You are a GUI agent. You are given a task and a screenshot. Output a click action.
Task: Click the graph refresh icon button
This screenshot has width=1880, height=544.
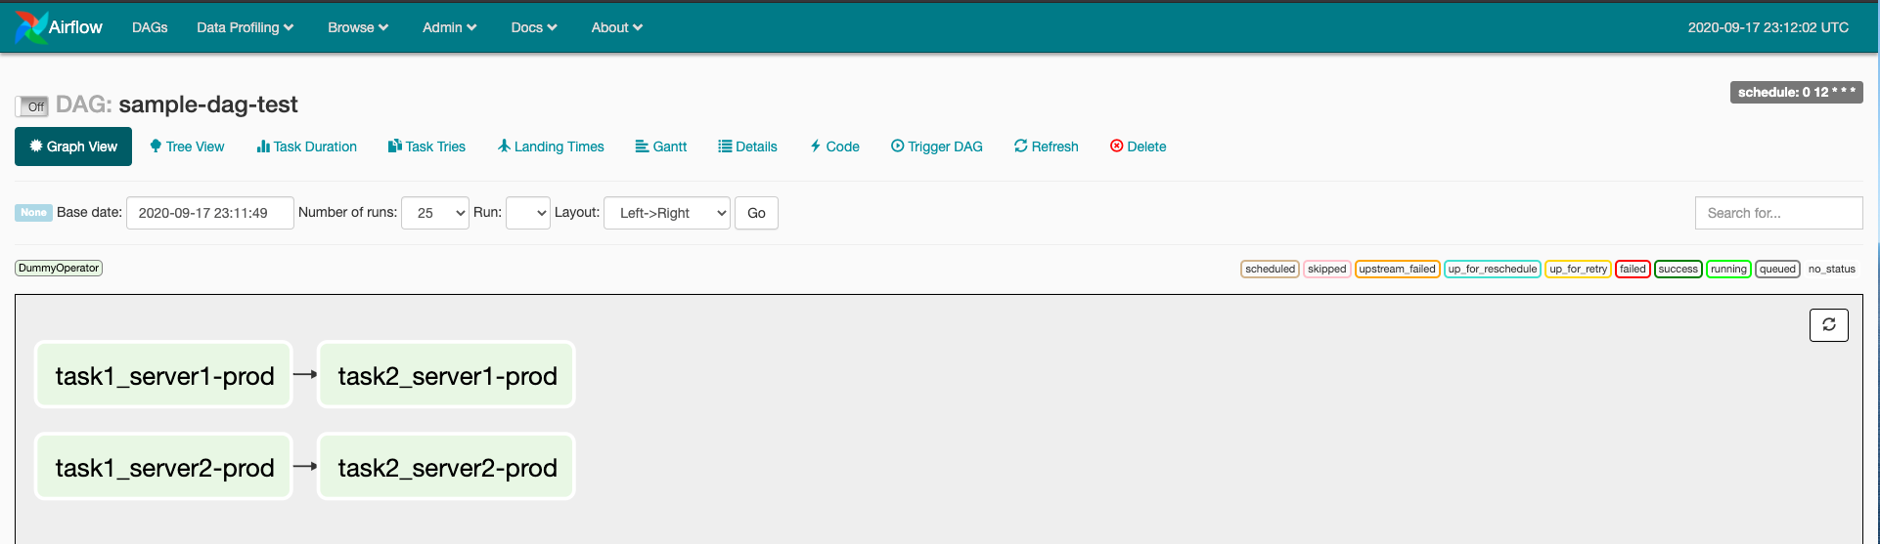click(x=1828, y=325)
